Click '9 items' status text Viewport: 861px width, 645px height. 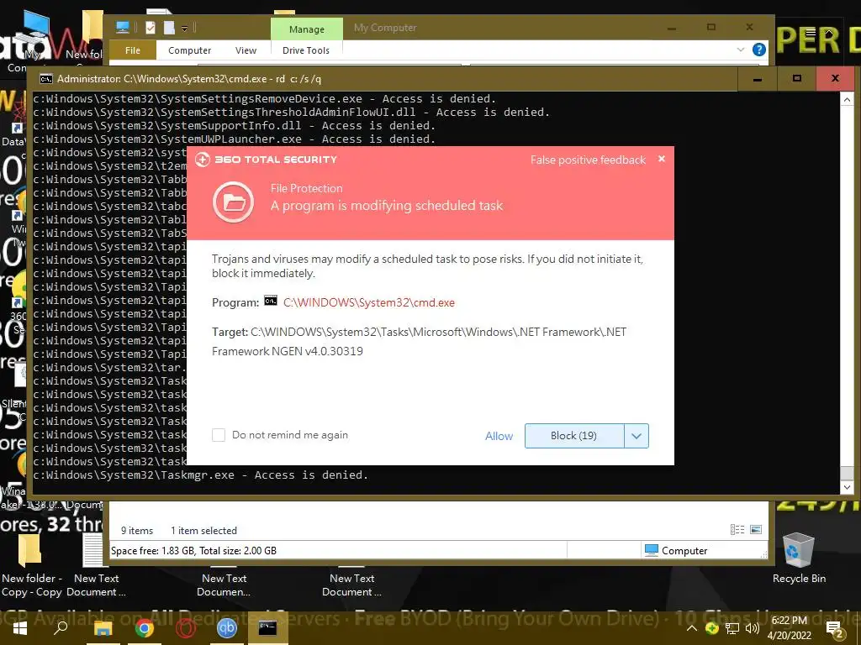[x=137, y=531]
